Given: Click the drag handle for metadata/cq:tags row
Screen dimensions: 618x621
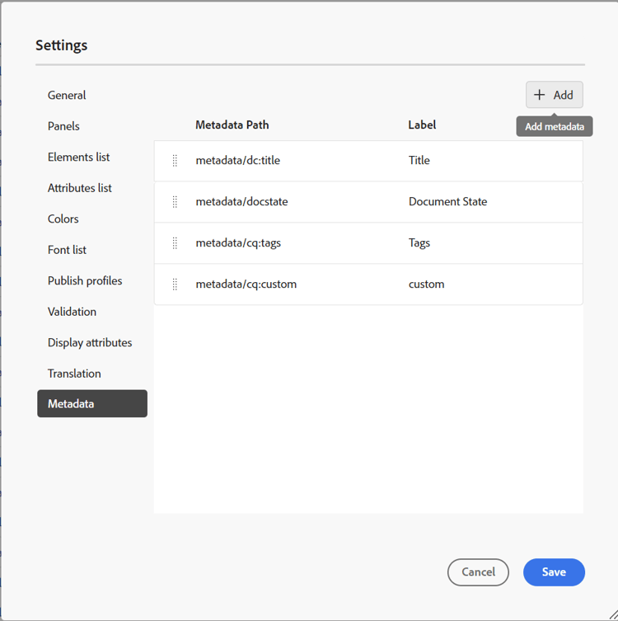Looking at the screenshot, I should 175,242.
